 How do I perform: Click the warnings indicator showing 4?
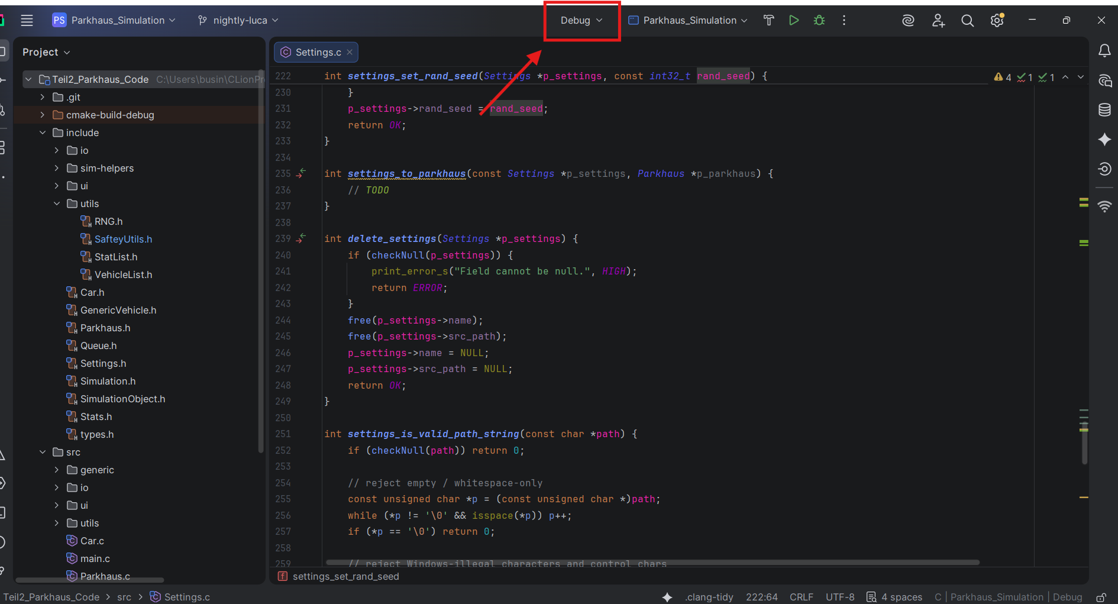pos(1003,77)
